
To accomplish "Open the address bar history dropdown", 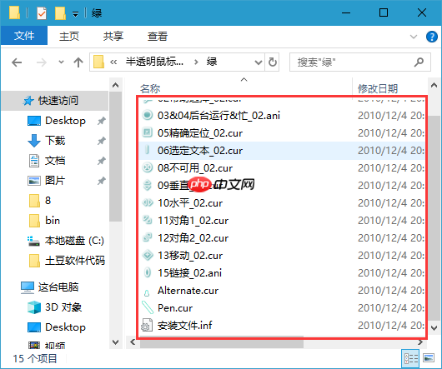I will click(x=258, y=62).
